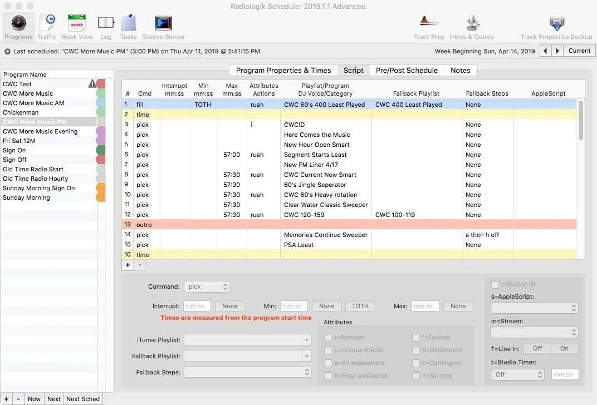Go to next week arrow
This screenshot has height=405, width=597.
557,51
